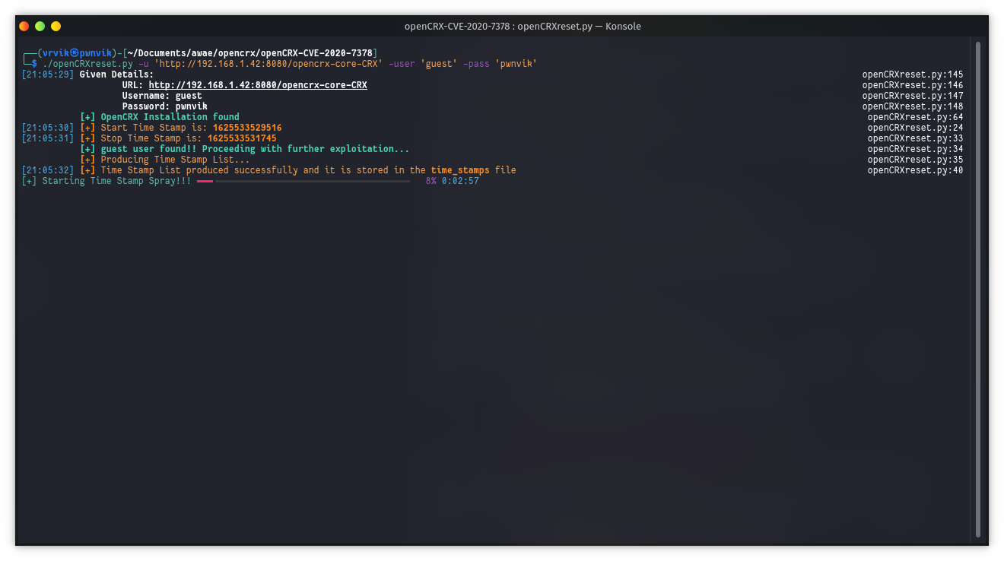Click the openCRXreset.py:146 source reference
The width and height of the screenshot is (1004, 561).
pyautogui.click(x=913, y=85)
